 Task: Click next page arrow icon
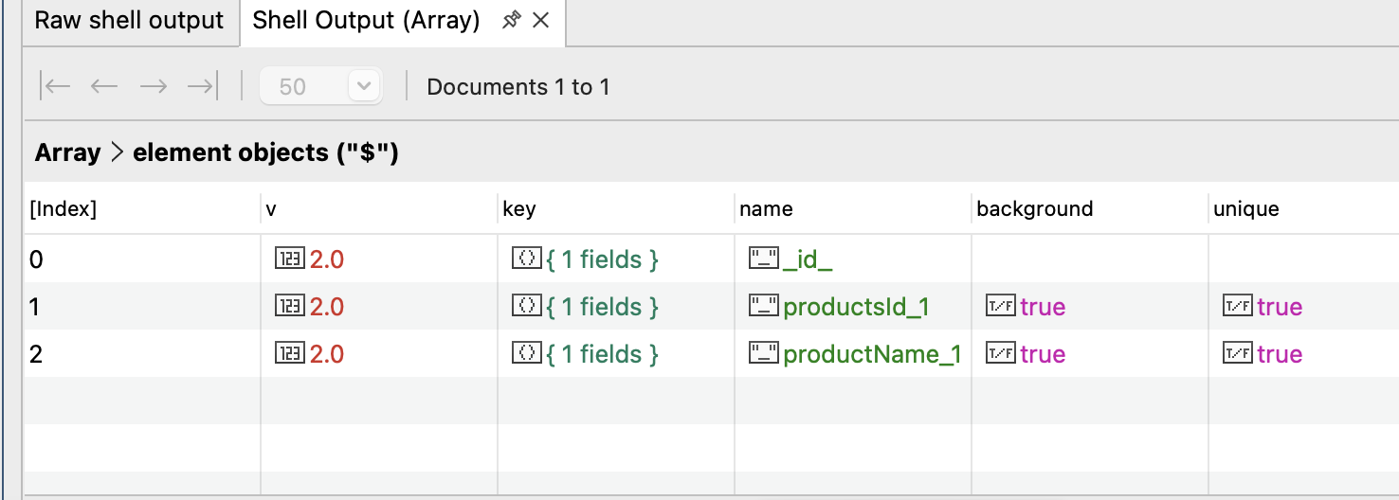153,87
